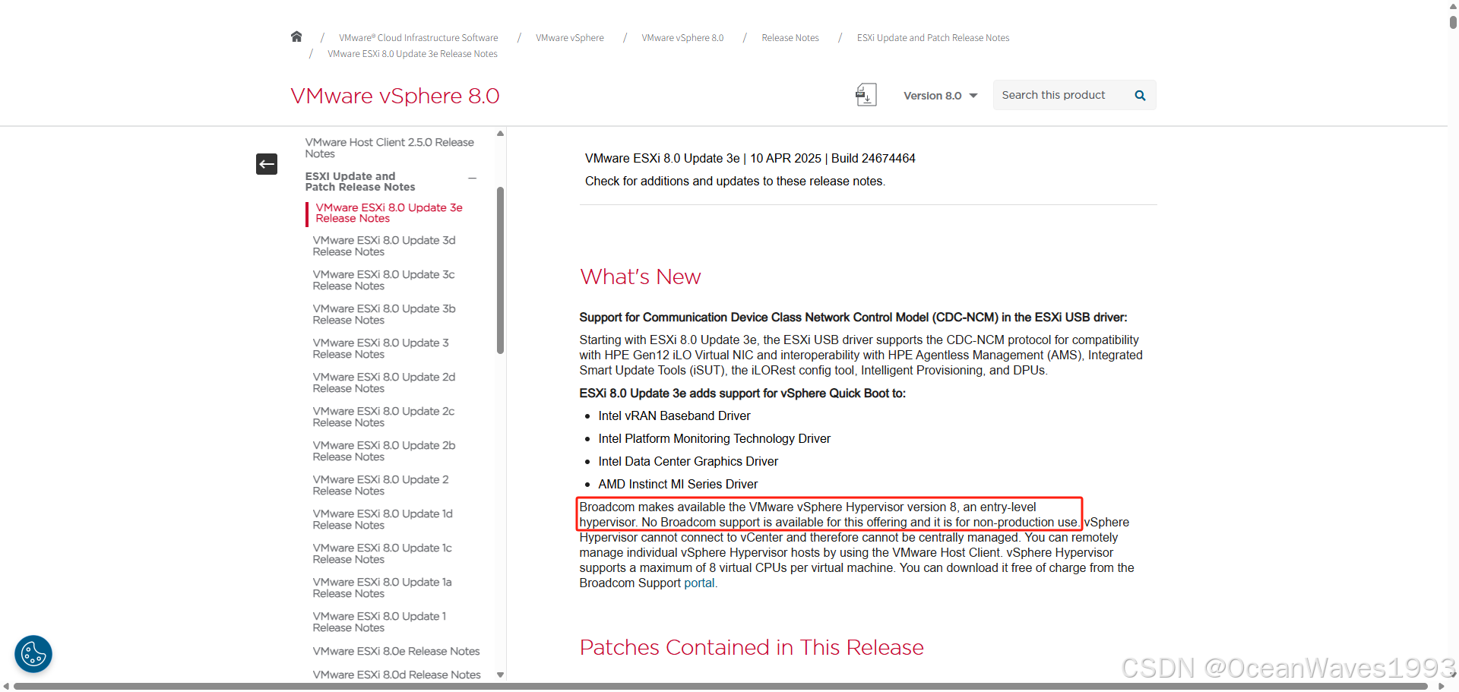Viewport: 1459px width, 692px height.
Task: Open VMware ESXi 8.0 Update 3d Release Notes
Action: [x=385, y=246]
